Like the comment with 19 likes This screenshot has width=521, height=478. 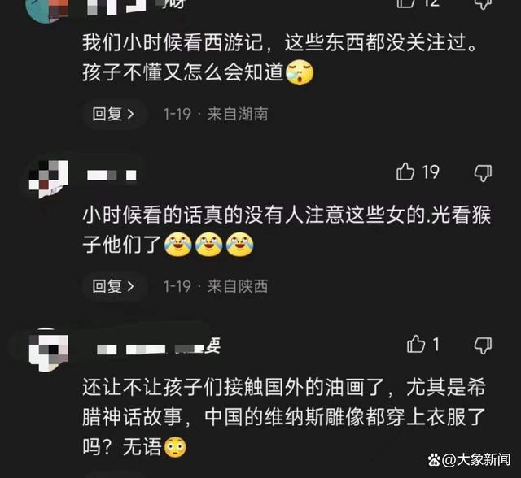405,172
